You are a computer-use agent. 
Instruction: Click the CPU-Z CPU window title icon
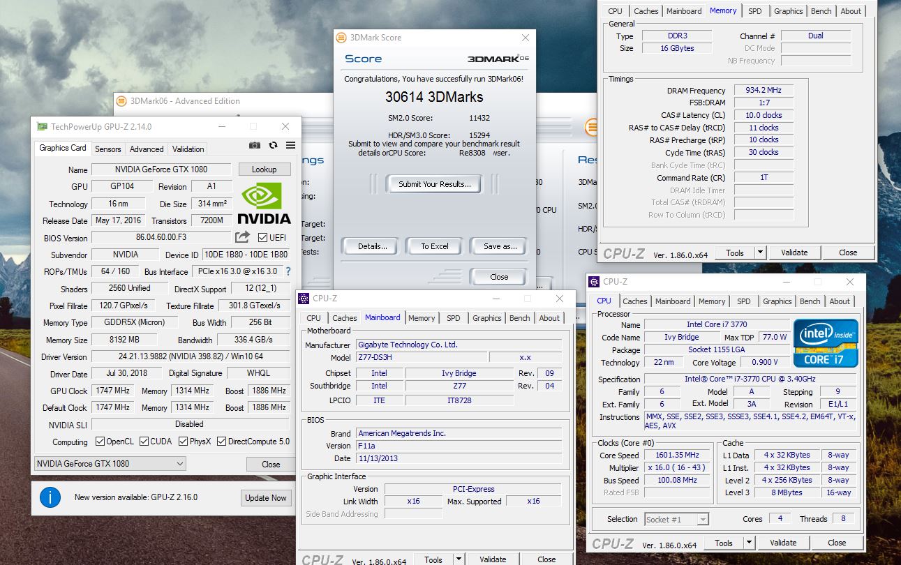[x=594, y=282]
